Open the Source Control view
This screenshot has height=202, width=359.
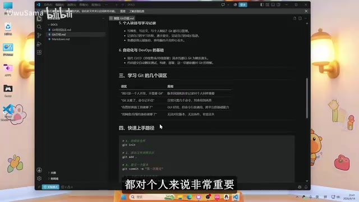[39, 35]
